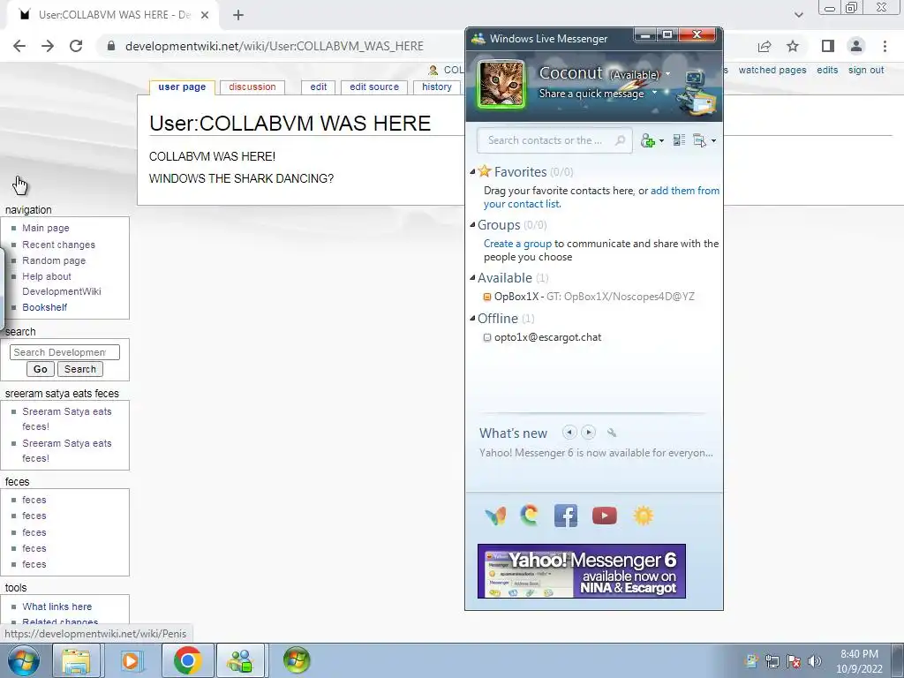The image size is (904, 678).
Task: Click the Search contacts input field
Action: [x=554, y=140]
